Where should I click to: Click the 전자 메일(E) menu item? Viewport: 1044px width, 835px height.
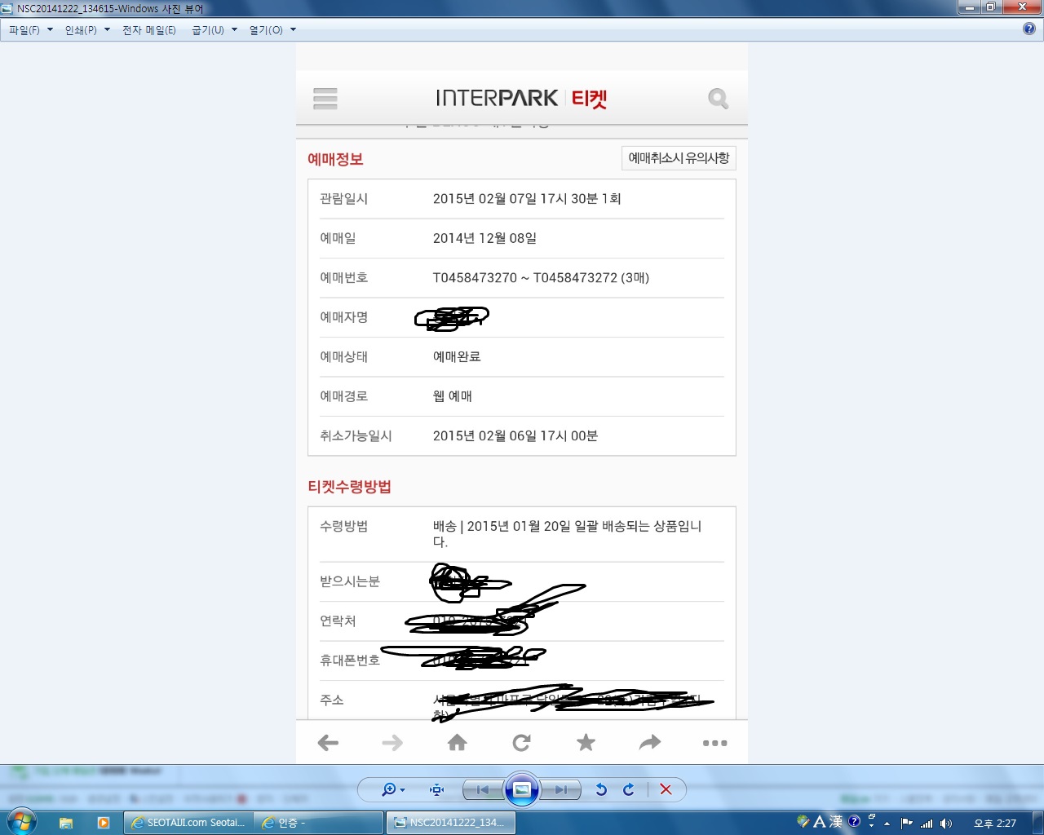tap(148, 30)
